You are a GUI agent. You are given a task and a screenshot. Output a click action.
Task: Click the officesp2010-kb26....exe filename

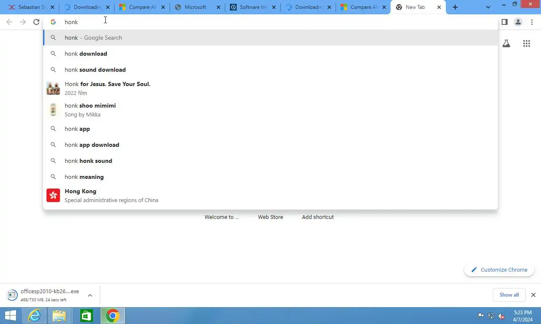(50, 292)
